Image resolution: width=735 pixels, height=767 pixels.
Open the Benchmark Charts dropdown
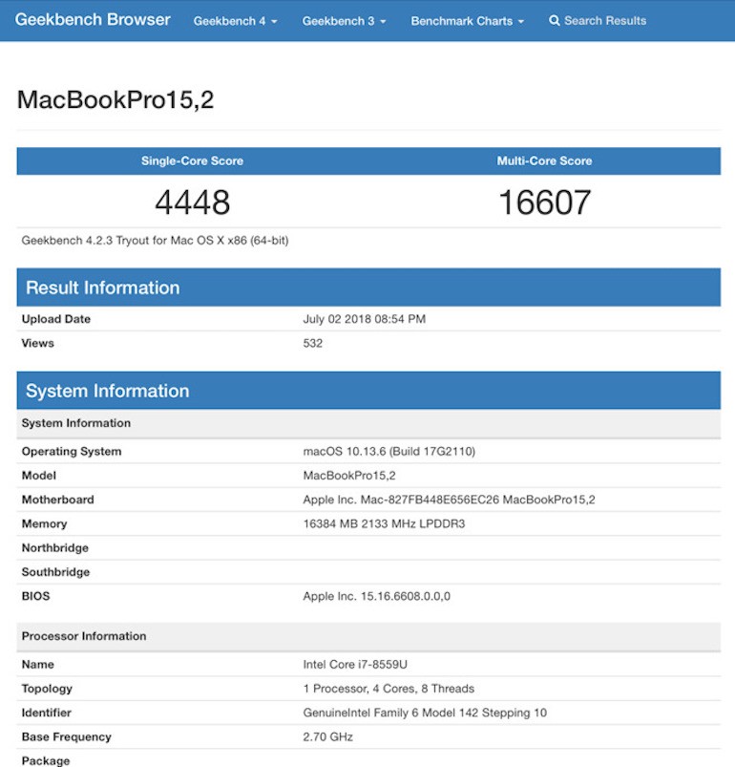(x=467, y=21)
